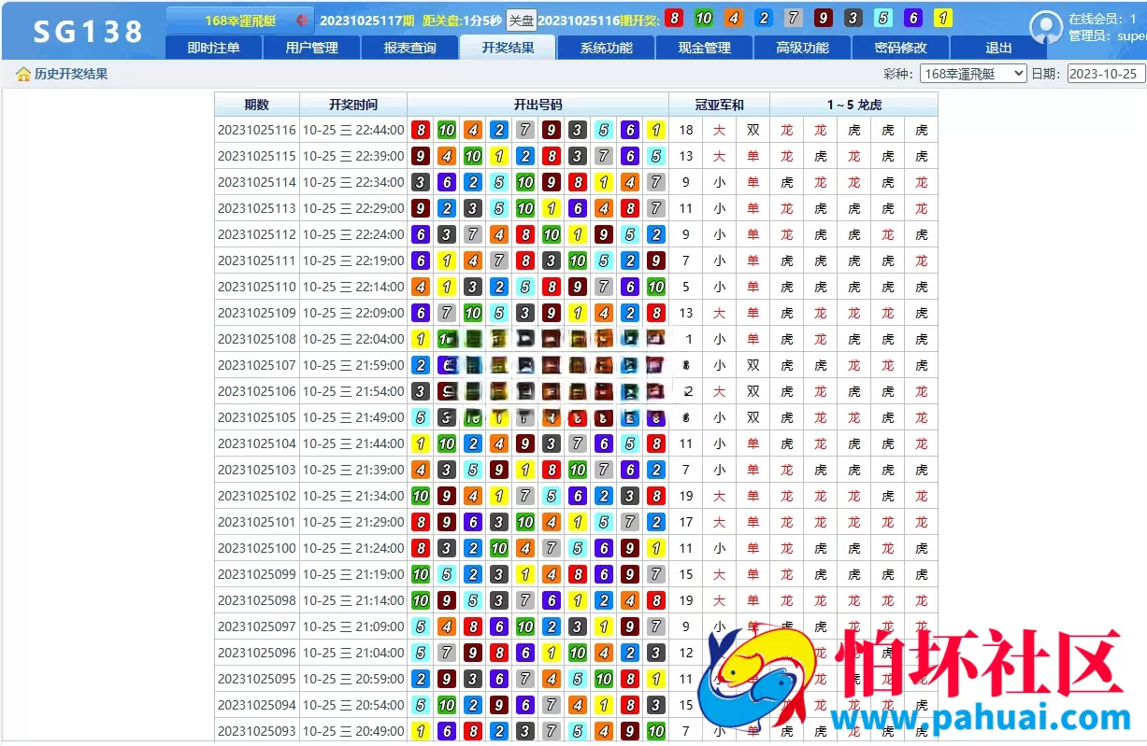Click the gray number 7 ball in header
1147x746 pixels.
pyautogui.click(x=794, y=19)
